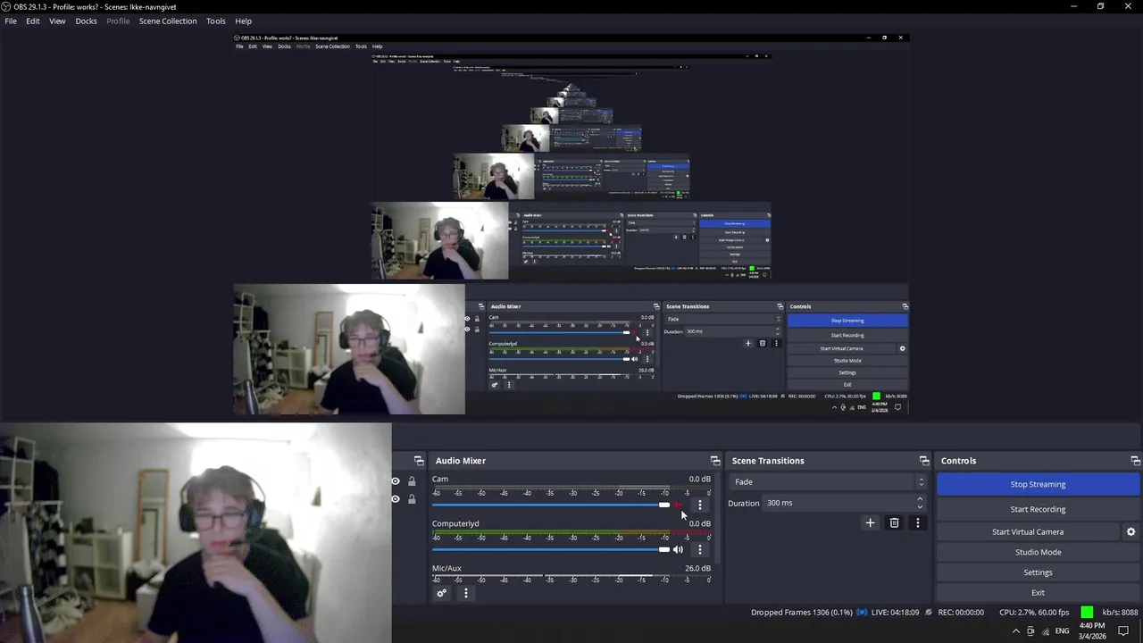Screen dimensions: 1143x643
Task: Toggle visibility of second source
Action: click(x=396, y=499)
